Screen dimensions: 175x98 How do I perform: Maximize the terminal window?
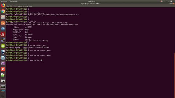[x=172, y=4]
